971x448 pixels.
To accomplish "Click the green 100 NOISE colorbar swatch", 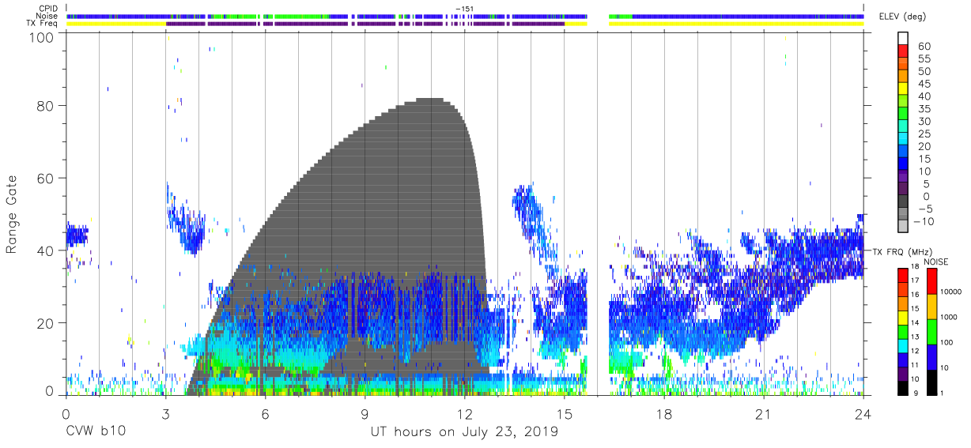I will click(x=931, y=331).
